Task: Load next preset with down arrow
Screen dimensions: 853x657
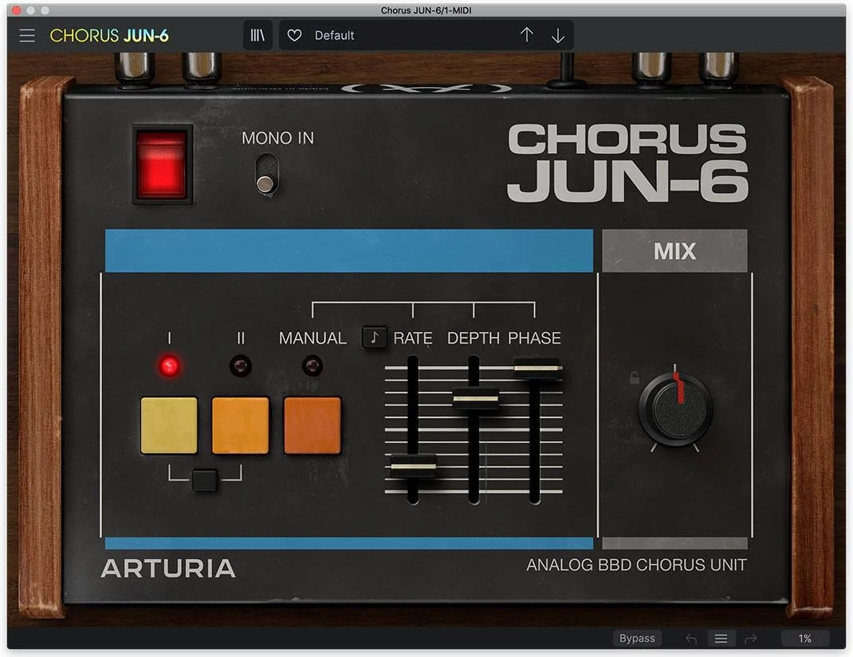Action: [557, 35]
